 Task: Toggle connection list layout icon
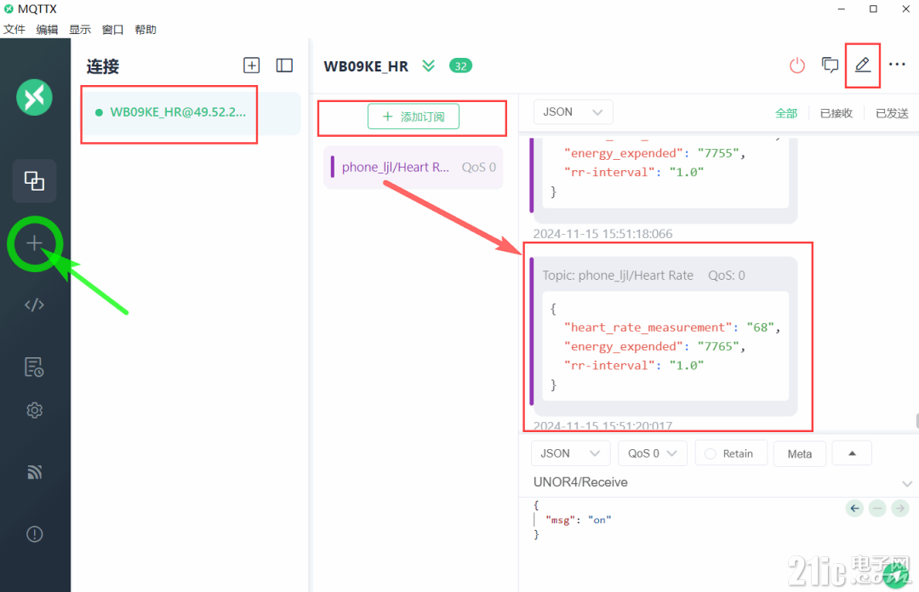point(284,65)
